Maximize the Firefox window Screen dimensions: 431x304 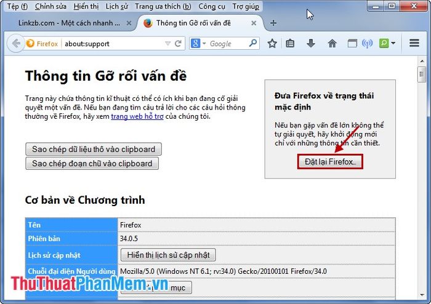(x=392, y=6)
